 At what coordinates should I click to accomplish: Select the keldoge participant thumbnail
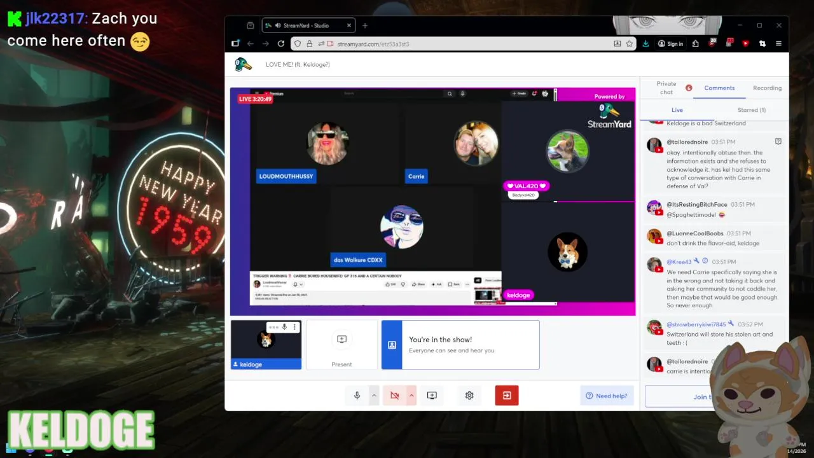coord(266,345)
